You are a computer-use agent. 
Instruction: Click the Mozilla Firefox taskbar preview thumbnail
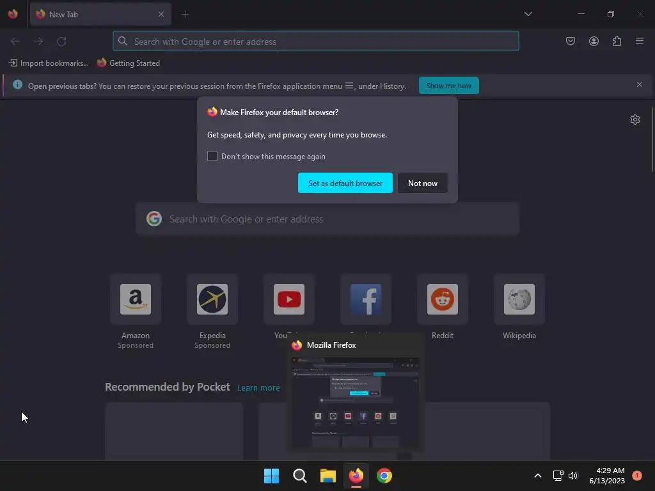[356, 403]
